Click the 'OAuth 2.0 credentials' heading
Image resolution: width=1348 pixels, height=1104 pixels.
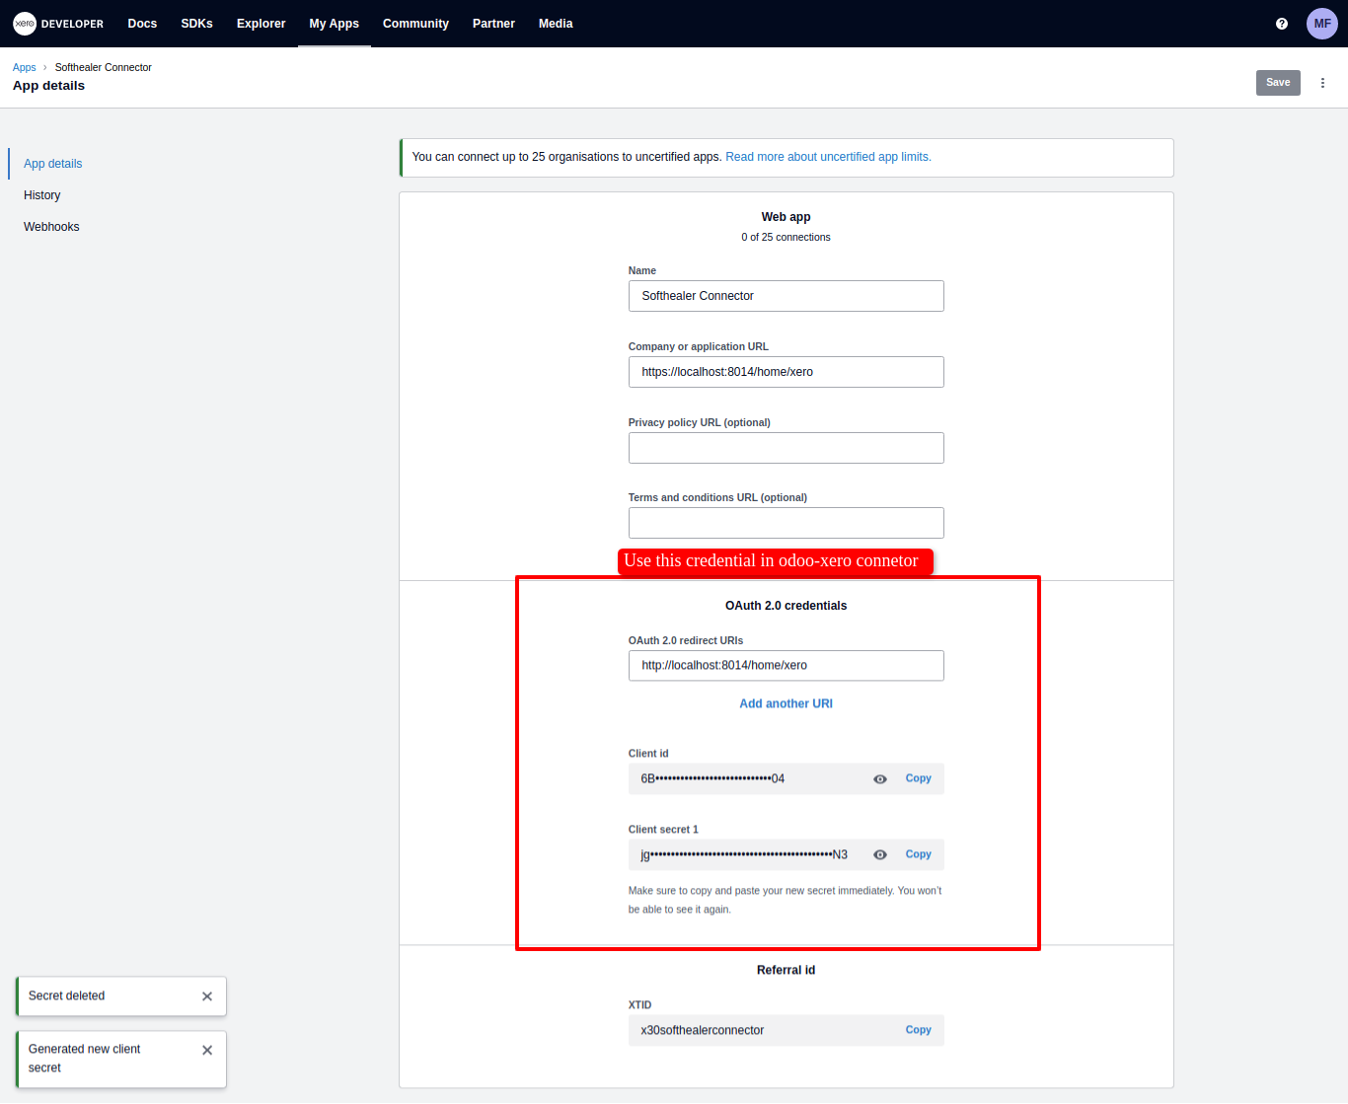(786, 606)
